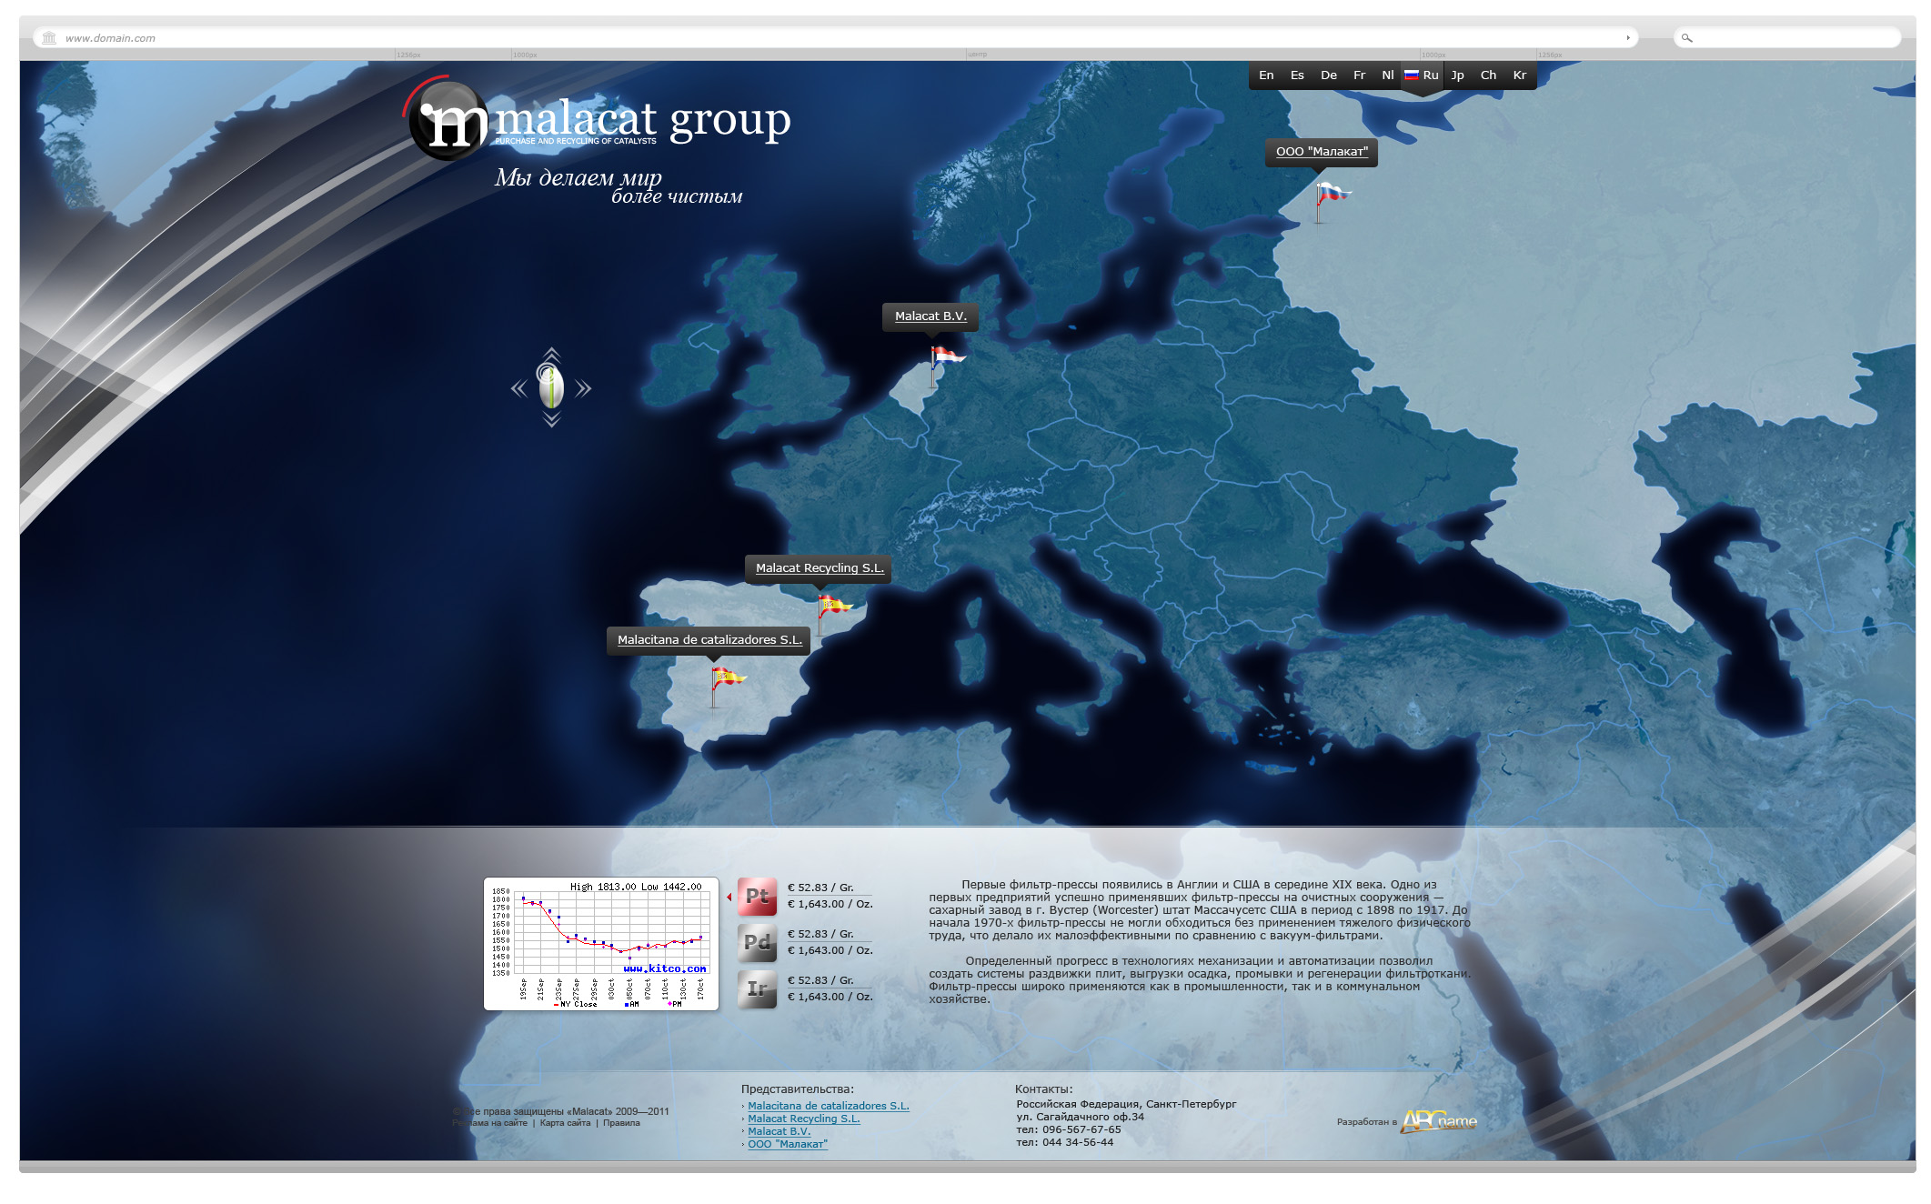
Task: Select the Pd palladium metal icon
Action: [x=757, y=943]
